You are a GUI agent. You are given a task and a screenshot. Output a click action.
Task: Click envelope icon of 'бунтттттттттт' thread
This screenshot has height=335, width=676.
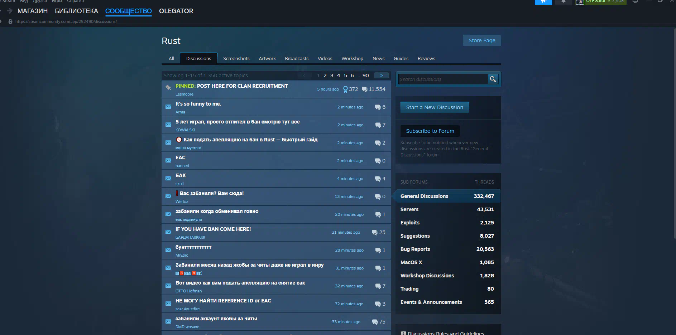click(168, 250)
